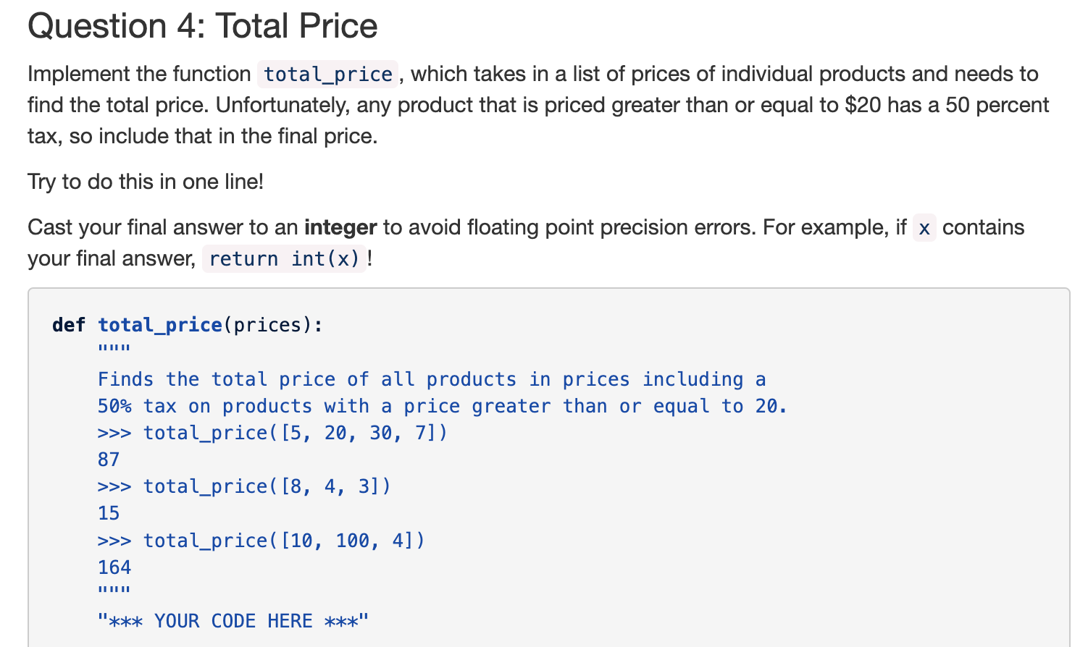Screen dimensions: 1088x647
Task: Click the closing docstring triple quotes
Action: [114, 591]
